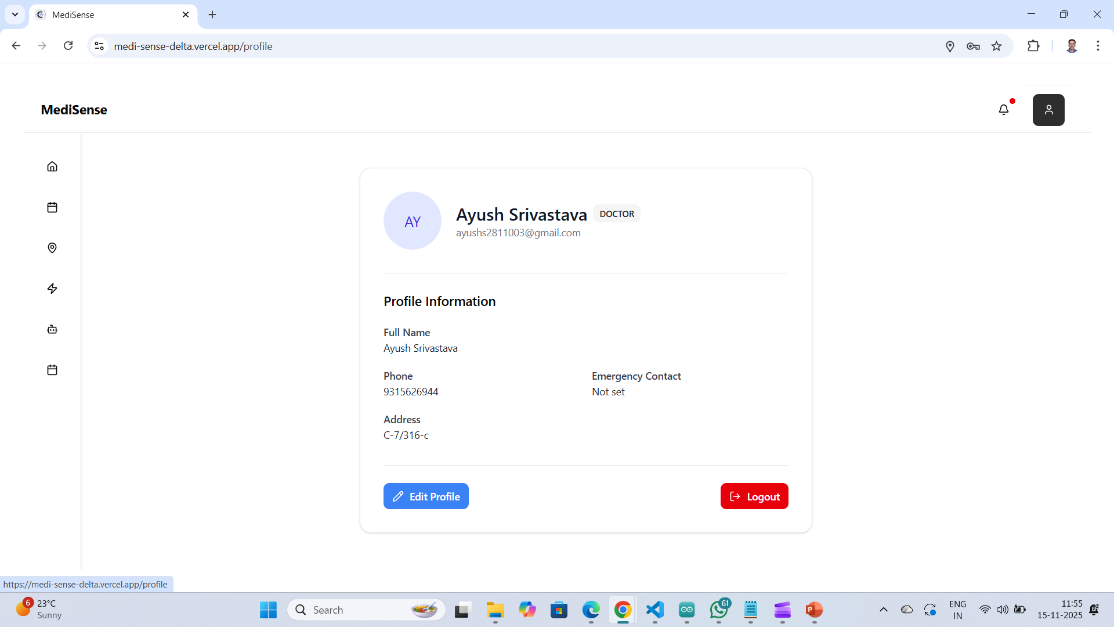Screen dimensions: 1114x627
Task: Expand the tab search dropdown arrow
Action: 15,15
